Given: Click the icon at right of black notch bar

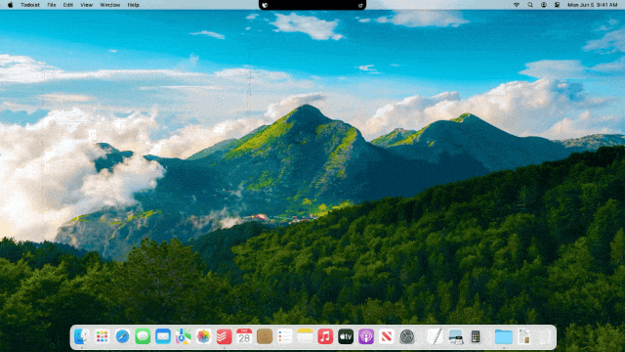Looking at the screenshot, I should coord(360,5).
